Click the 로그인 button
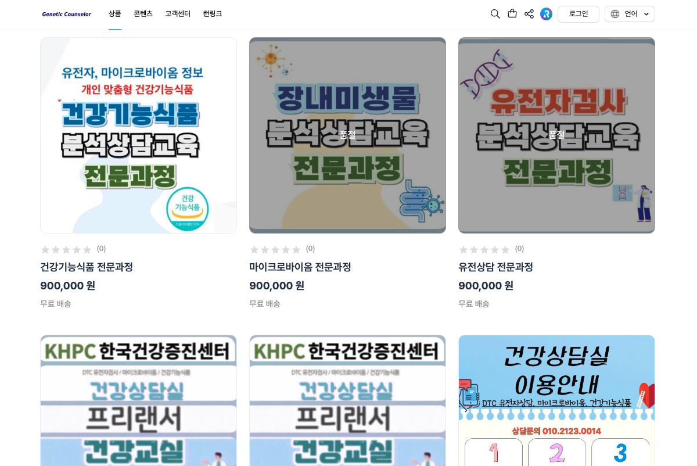 (x=579, y=14)
